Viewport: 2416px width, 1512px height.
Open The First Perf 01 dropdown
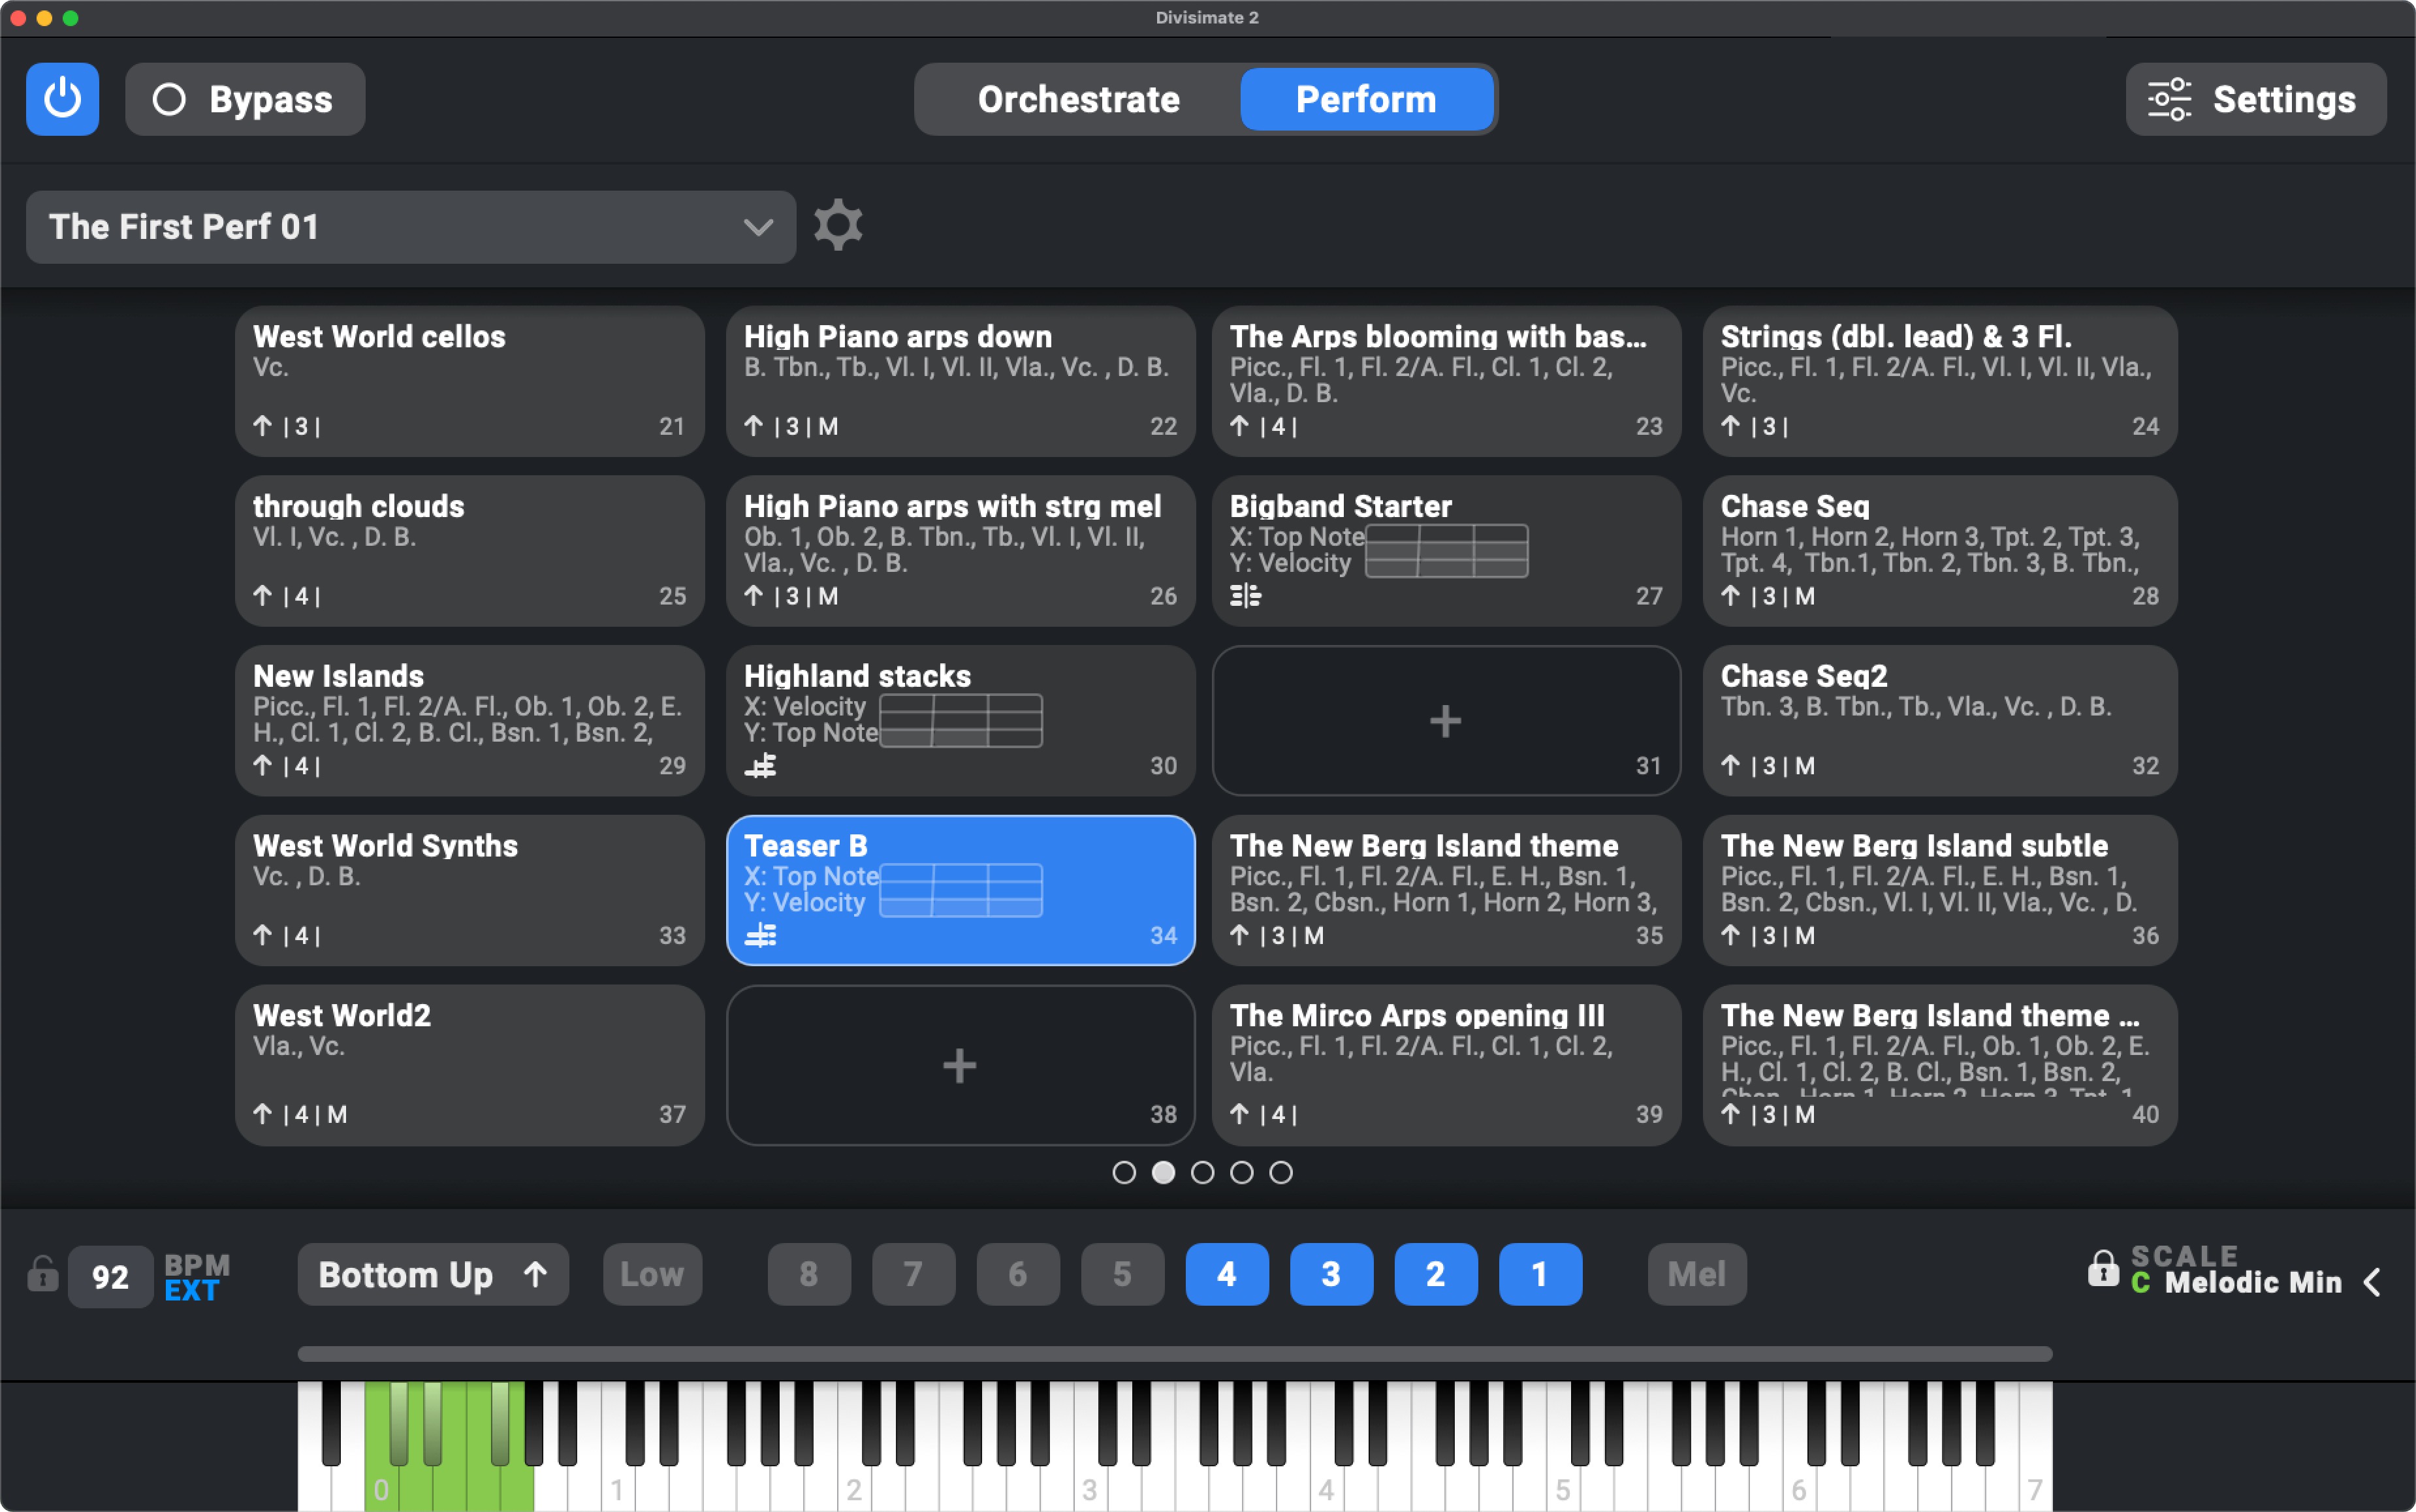pyautogui.click(x=411, y=227)
